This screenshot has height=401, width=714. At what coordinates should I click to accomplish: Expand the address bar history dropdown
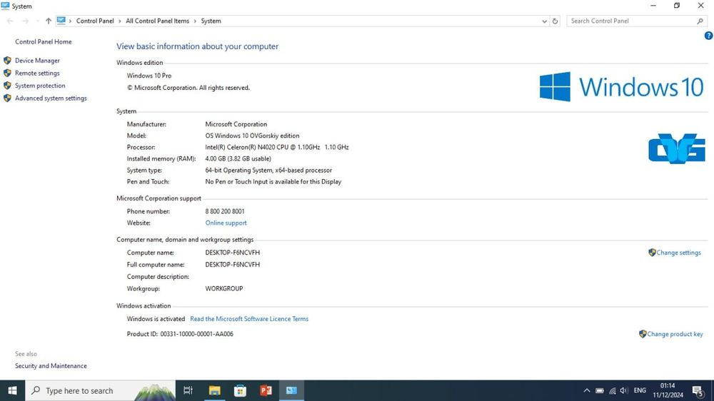pyautogui.click(x=544, y=21)
